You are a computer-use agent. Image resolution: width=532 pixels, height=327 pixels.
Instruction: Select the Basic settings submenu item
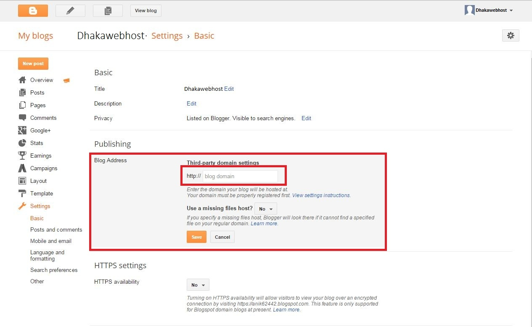[x=37, y=218]
